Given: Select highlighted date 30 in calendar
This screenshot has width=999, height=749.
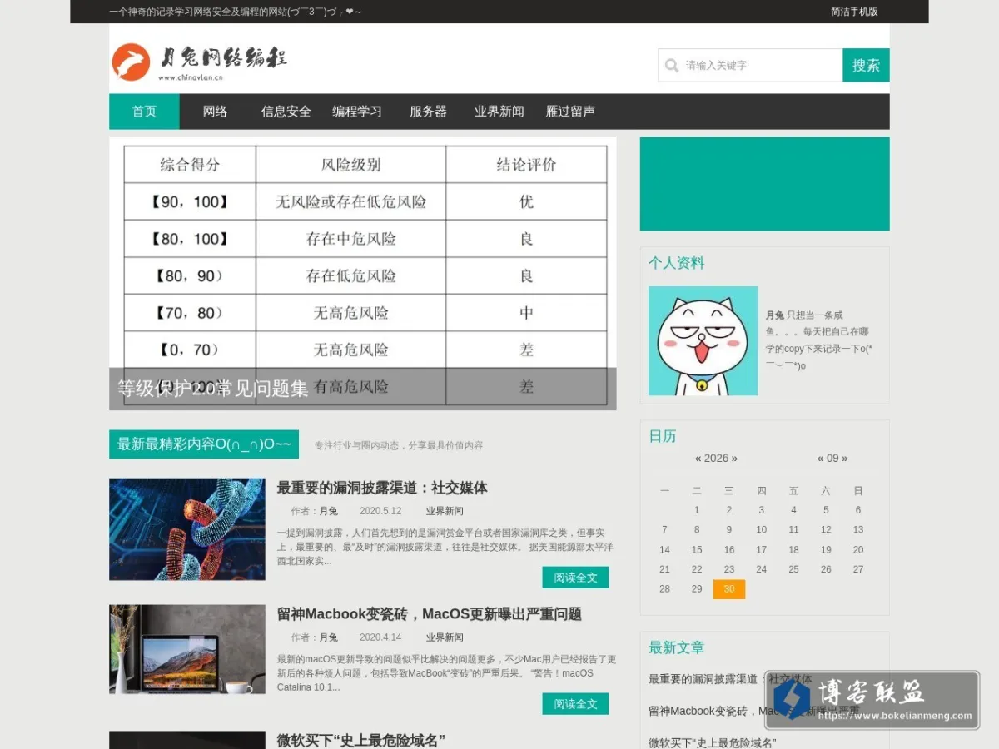Looking at the screenshot, I should tap(729, 589).
